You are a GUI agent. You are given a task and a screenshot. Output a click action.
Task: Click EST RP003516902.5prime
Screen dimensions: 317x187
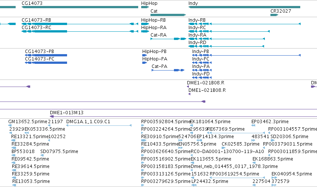pos(166,159)
